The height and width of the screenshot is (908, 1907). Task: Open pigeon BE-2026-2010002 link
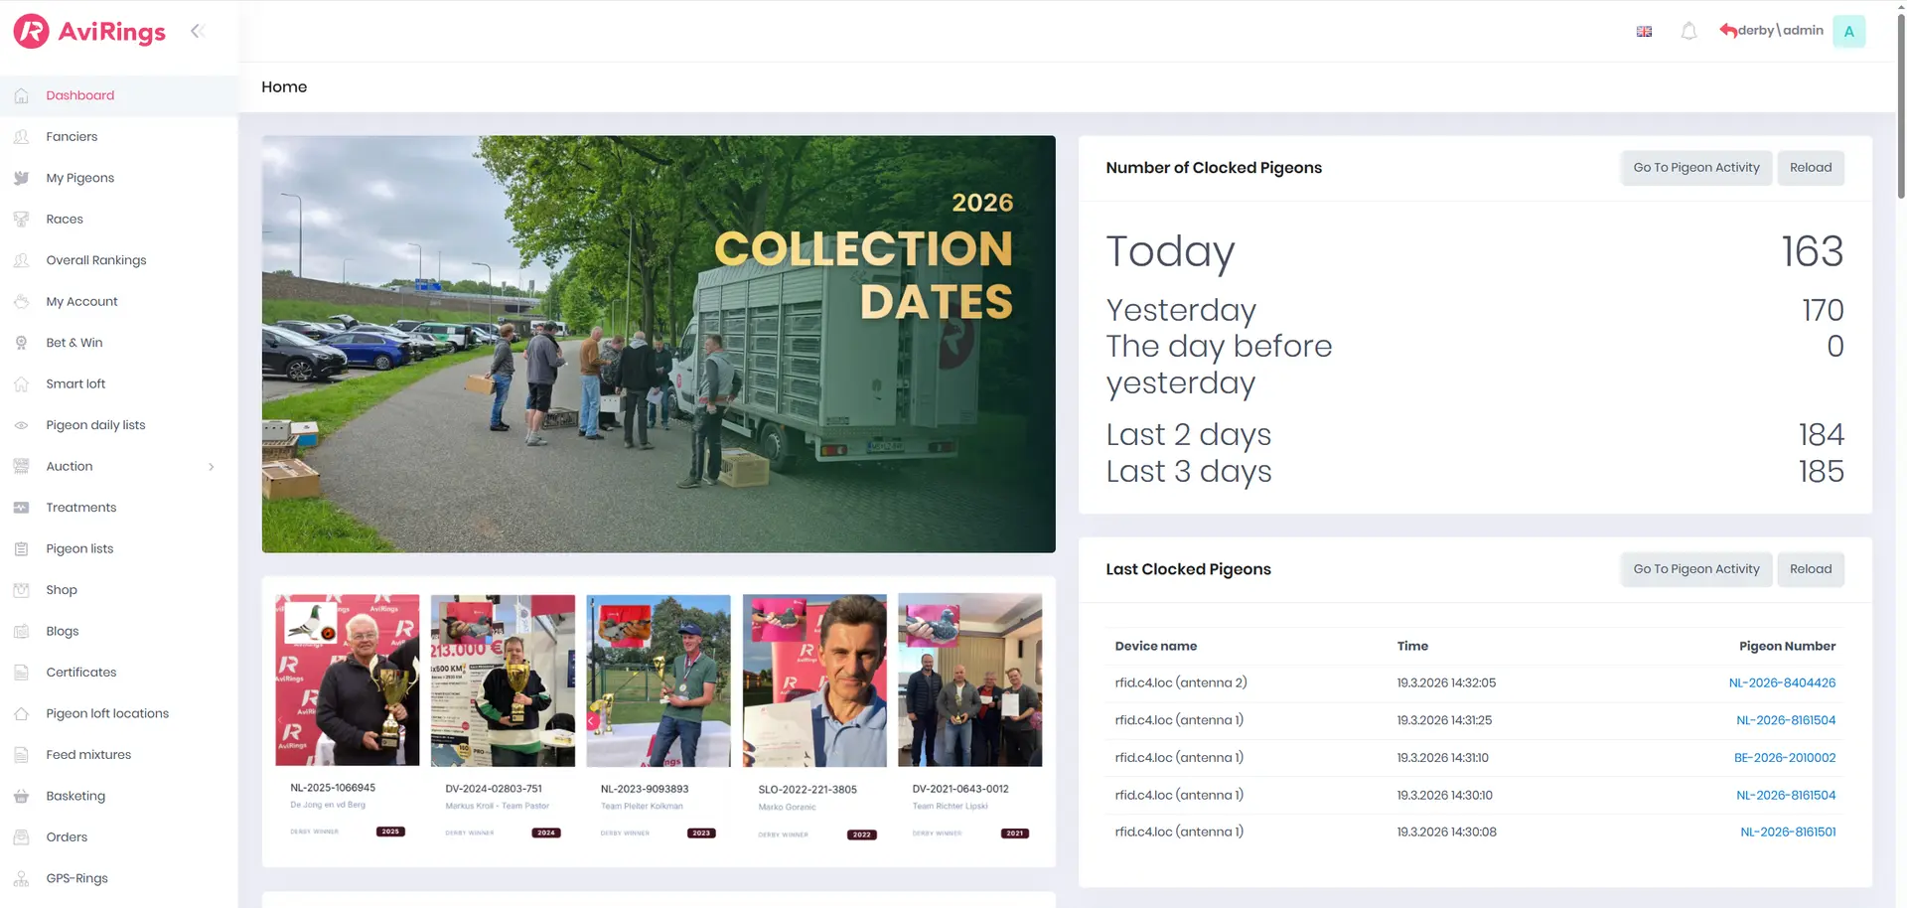click(1784, 758)
